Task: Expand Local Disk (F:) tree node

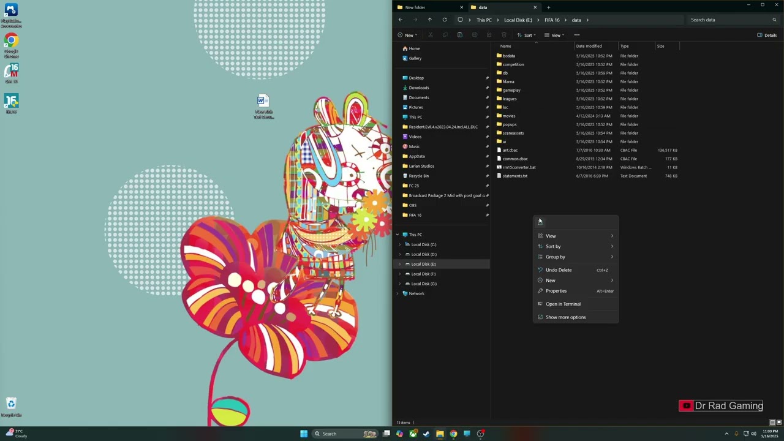Action: (400, 274)
